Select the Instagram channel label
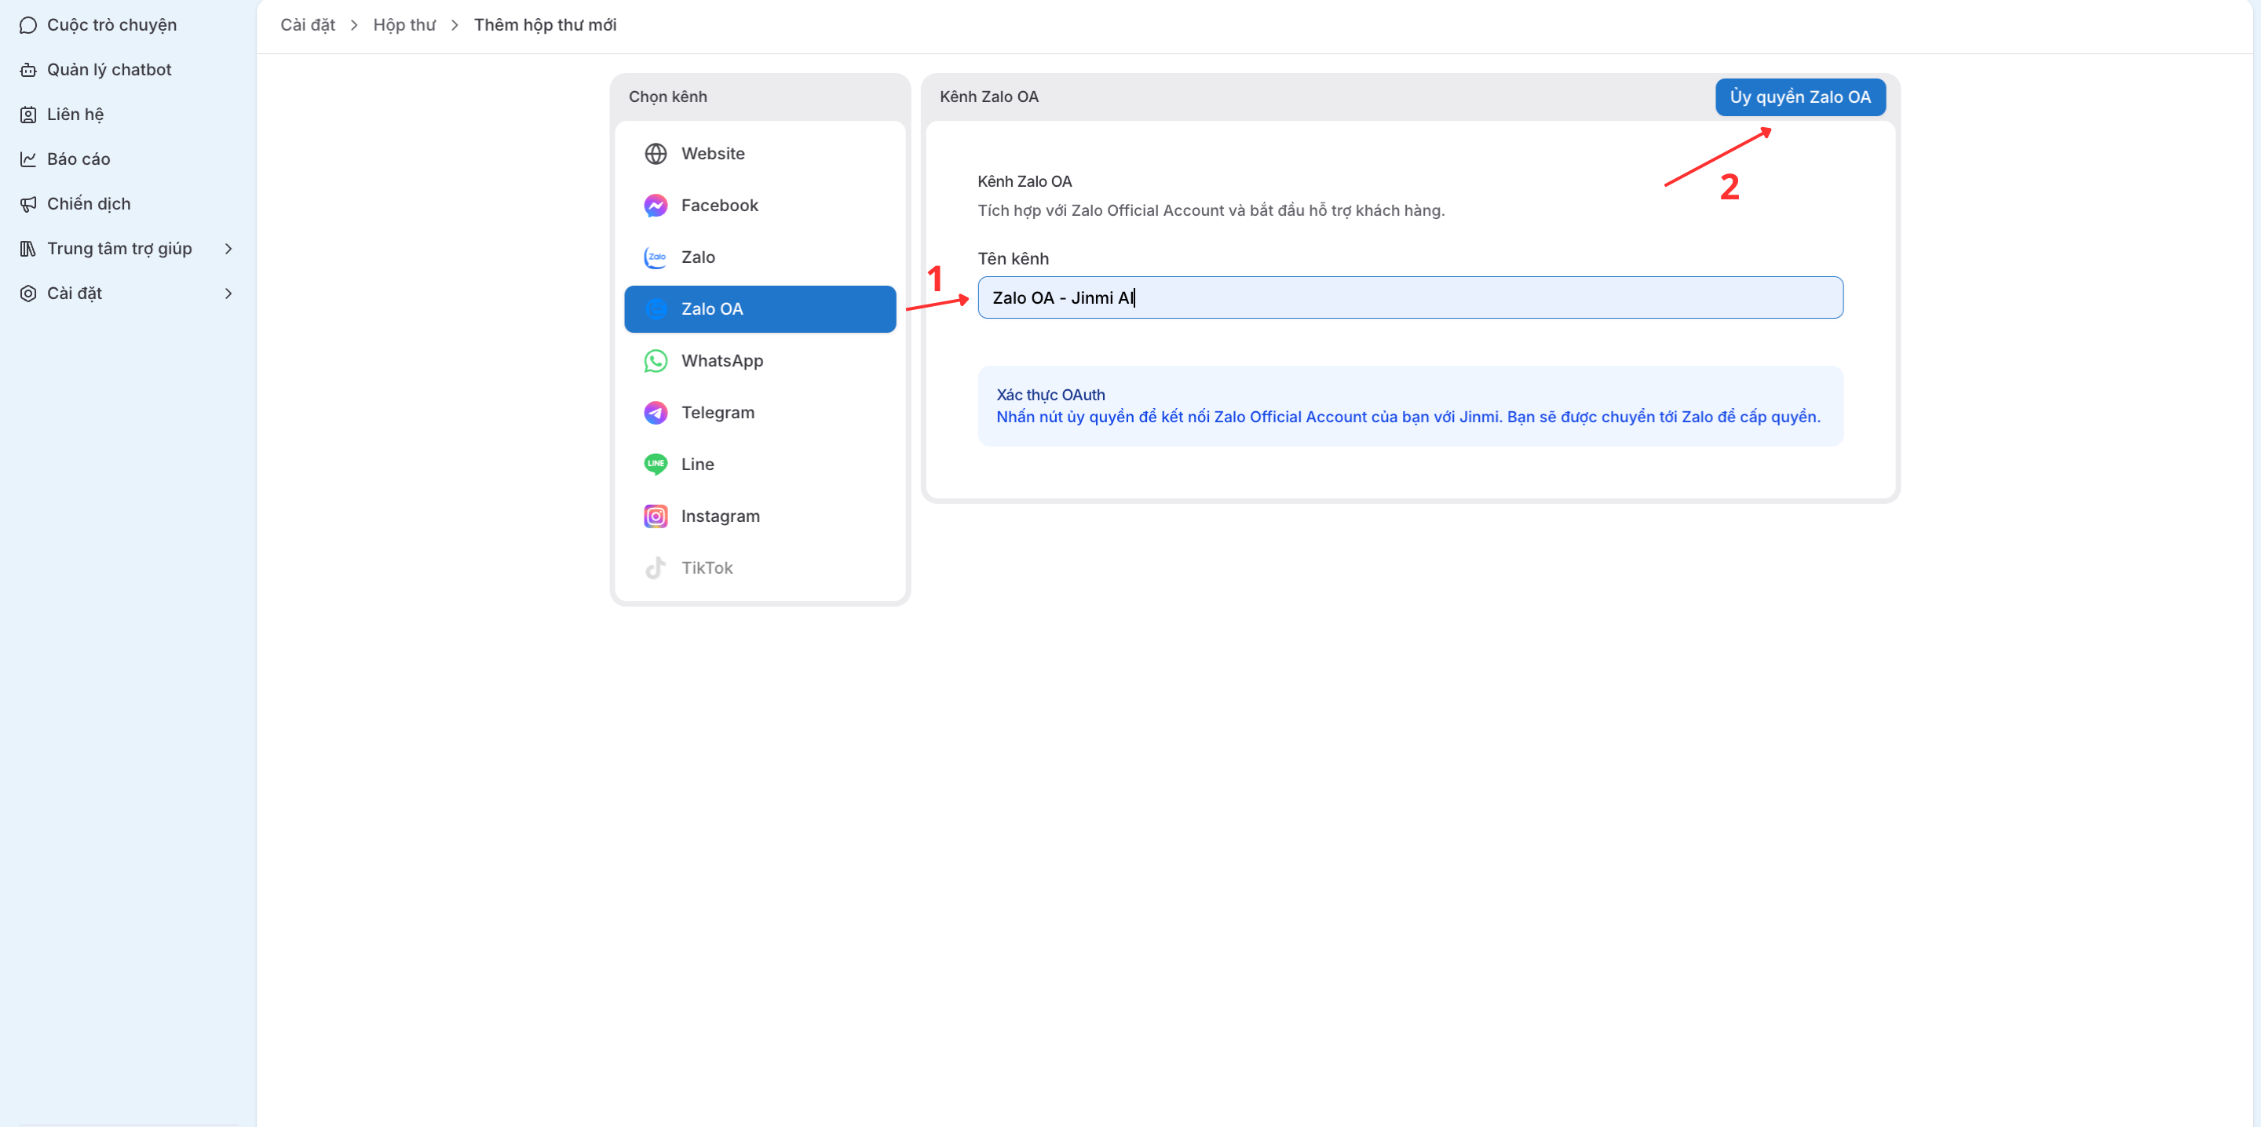2261x1127 pixels. coord(721,516)
